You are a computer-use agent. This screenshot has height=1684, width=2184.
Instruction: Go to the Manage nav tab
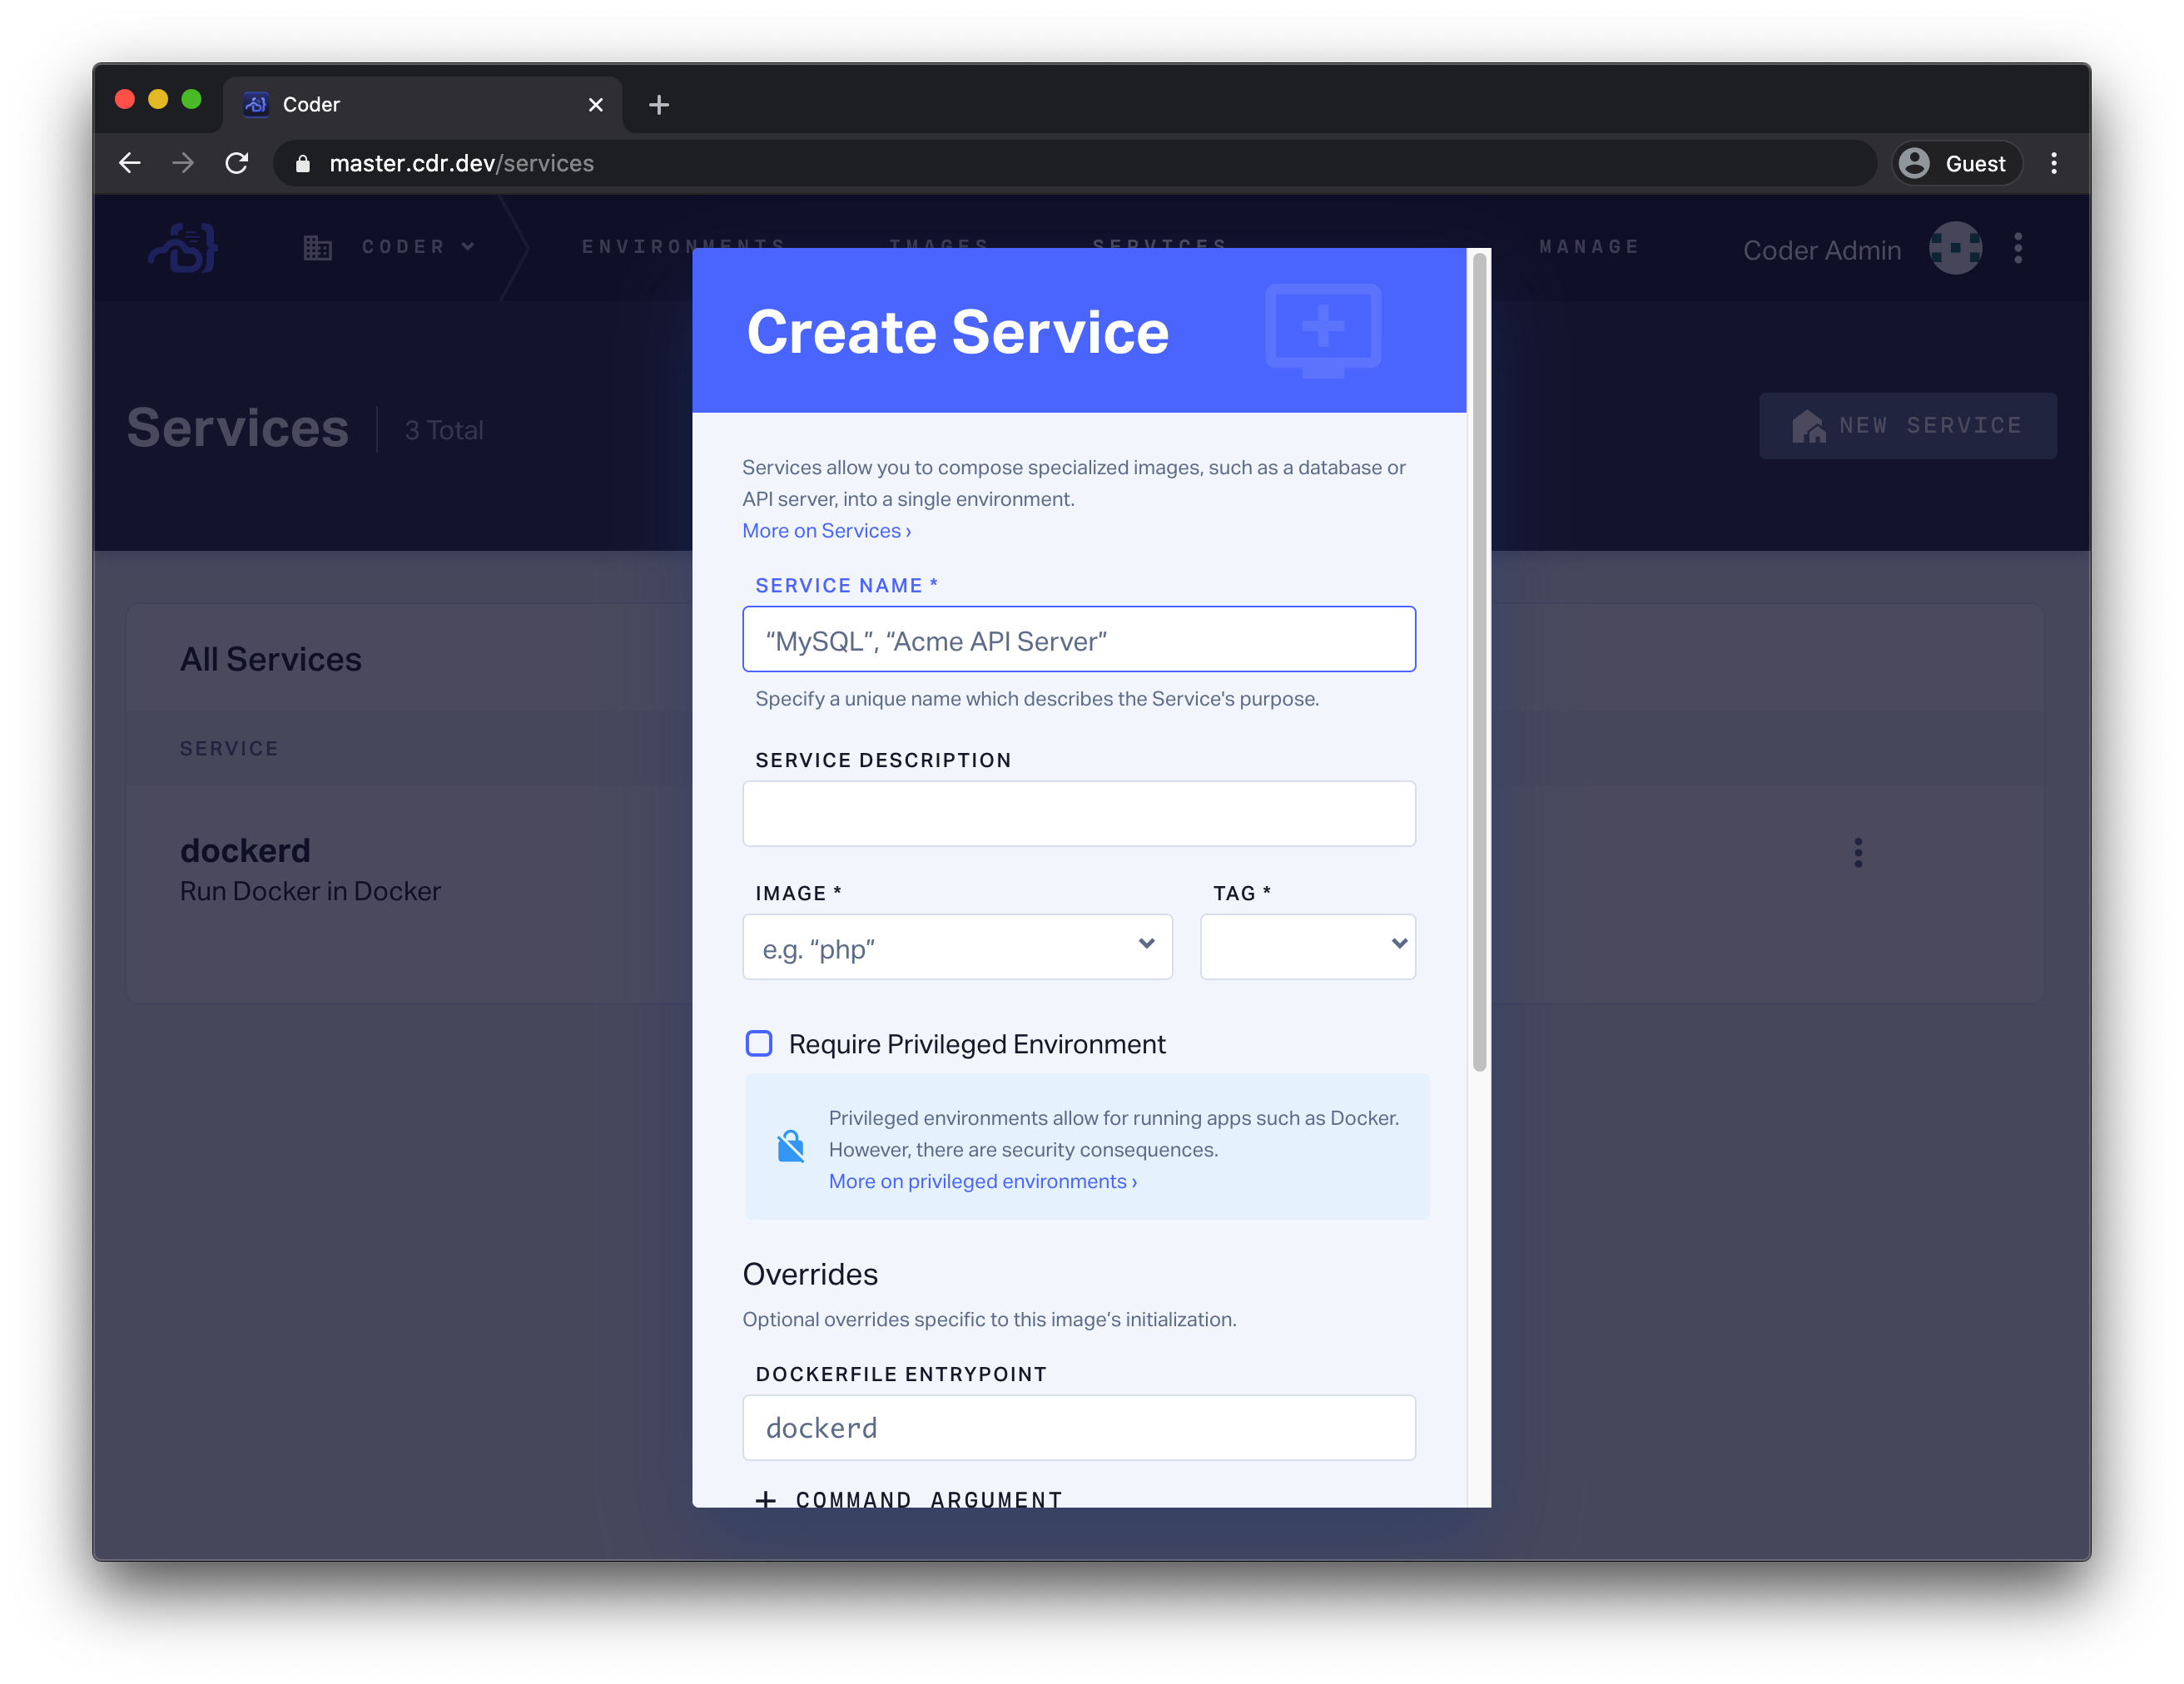pos(1588,247)
